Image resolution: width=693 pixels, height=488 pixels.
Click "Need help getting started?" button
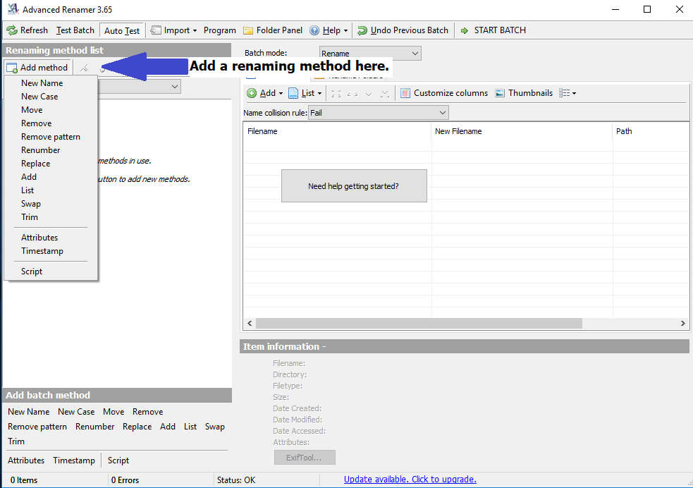tap(354, 186)
